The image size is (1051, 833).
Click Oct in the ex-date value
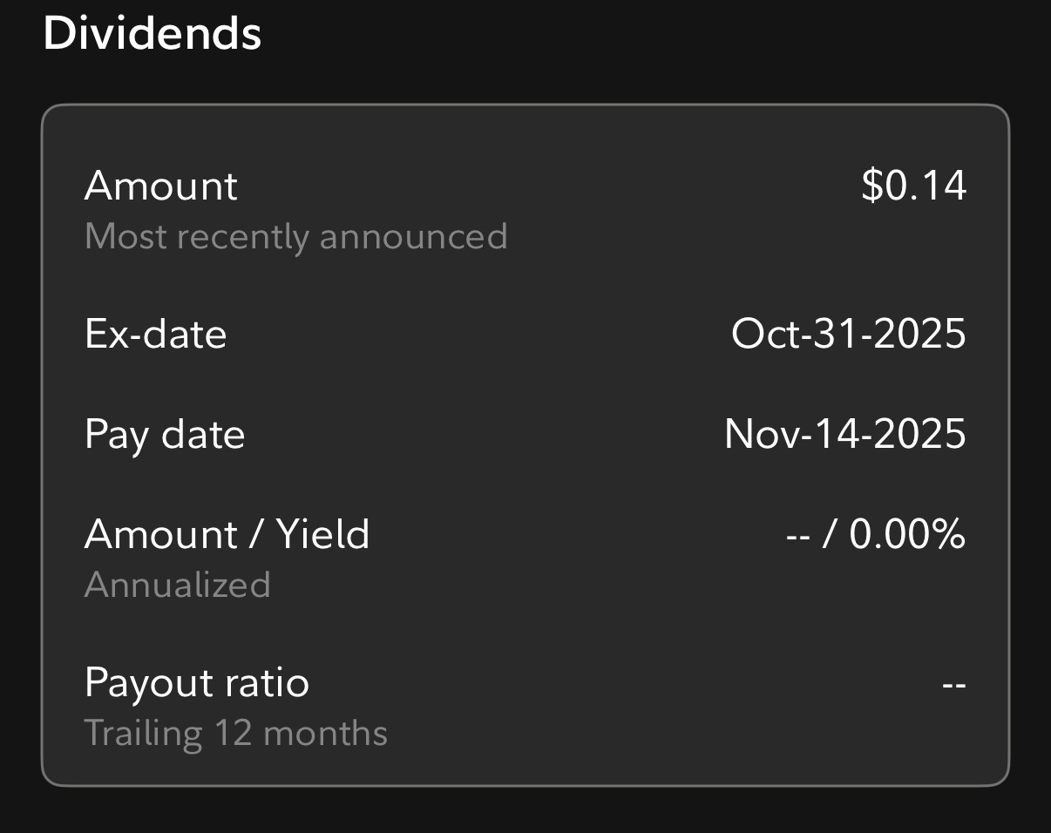(758, 334)
